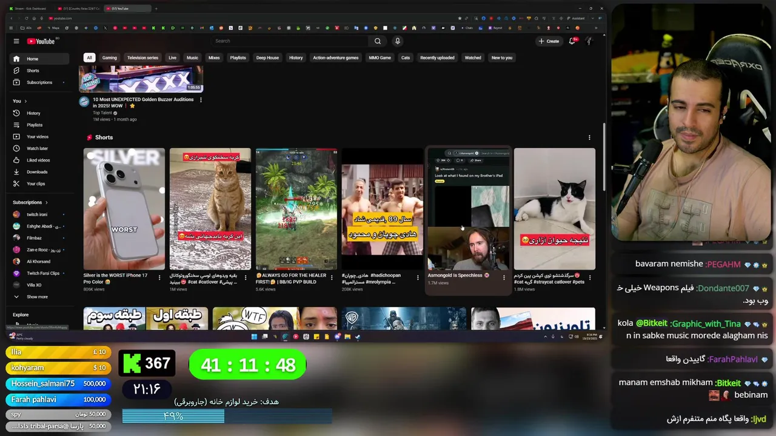Open Your videos in sidebar
776x436 pixels.
tap(39, 137)
